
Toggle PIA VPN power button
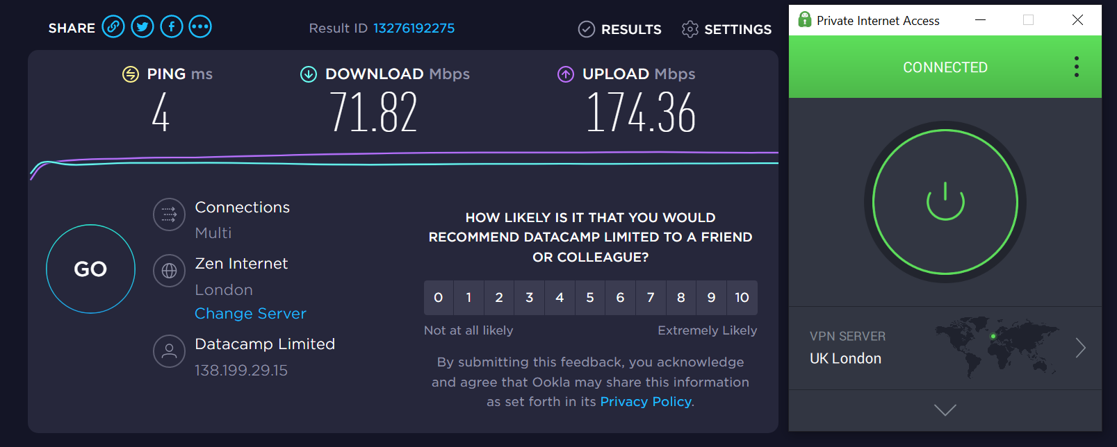coord(945,202)
